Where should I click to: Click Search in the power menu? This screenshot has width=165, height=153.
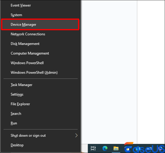point(16,114)
